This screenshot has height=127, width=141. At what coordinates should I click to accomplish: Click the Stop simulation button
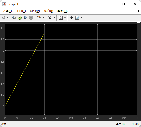click(31, 18)
